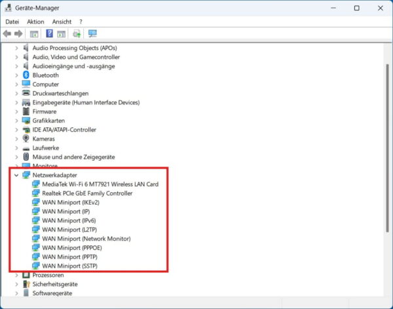The image size is (393, 309).
Task: Select WAN Miniport (L2TP)
Action: click(69, 230)
